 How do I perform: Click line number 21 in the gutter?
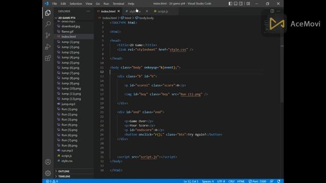pyautogui.click(x=102, y=112)
